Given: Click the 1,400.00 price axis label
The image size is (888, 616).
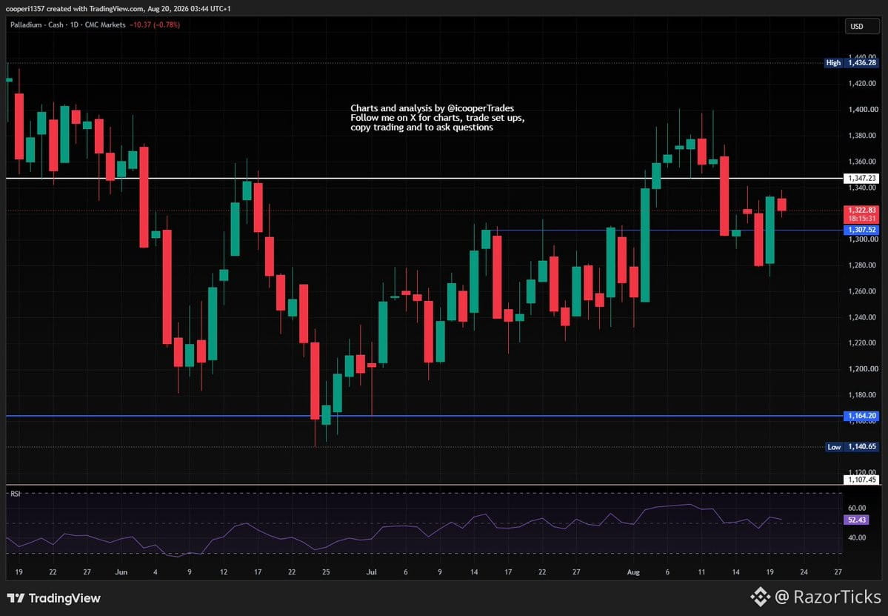Looking at the screenshot, I should click(863, 110).
